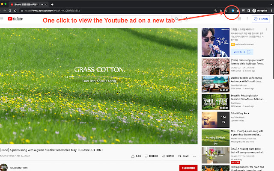Open the Take It Easy Rock playlist thumbnail
Viewport: 274px width, 171px height.
(215, 120)
